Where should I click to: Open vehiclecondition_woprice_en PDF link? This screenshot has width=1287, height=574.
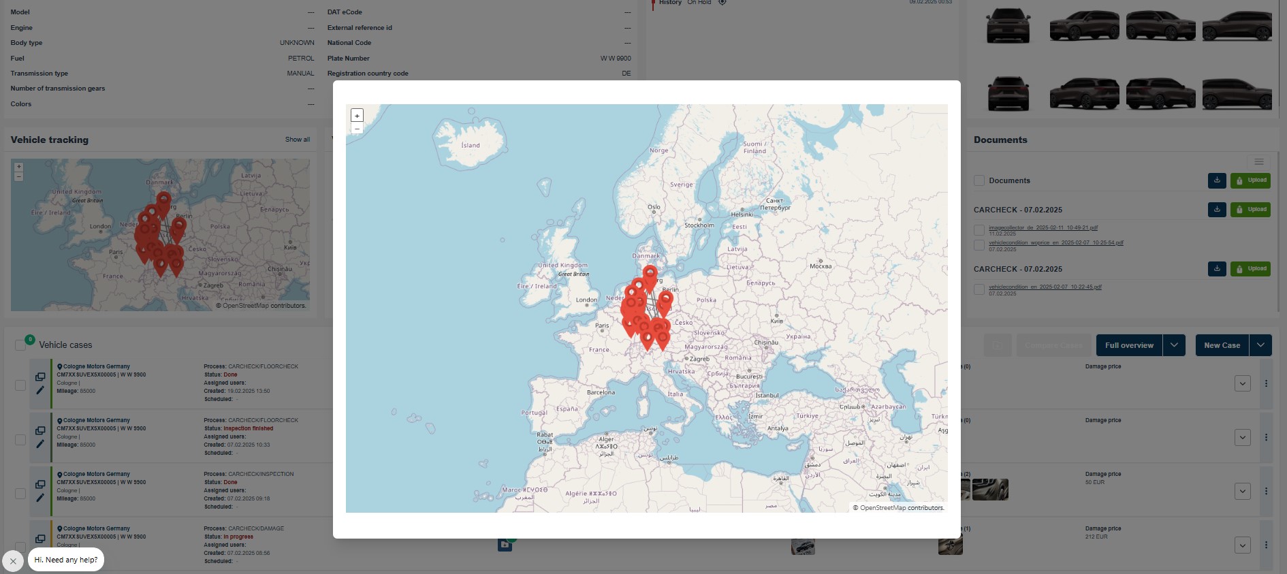click(x=1055, y=242)
